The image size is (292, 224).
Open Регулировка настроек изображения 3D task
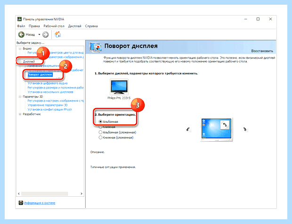(56, 101)
